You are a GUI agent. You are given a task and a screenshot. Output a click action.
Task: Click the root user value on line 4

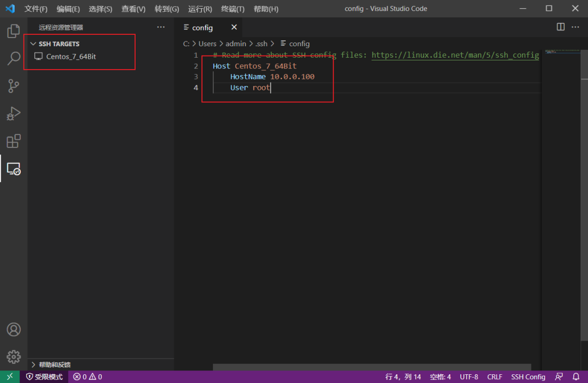[x=261, y=88]
